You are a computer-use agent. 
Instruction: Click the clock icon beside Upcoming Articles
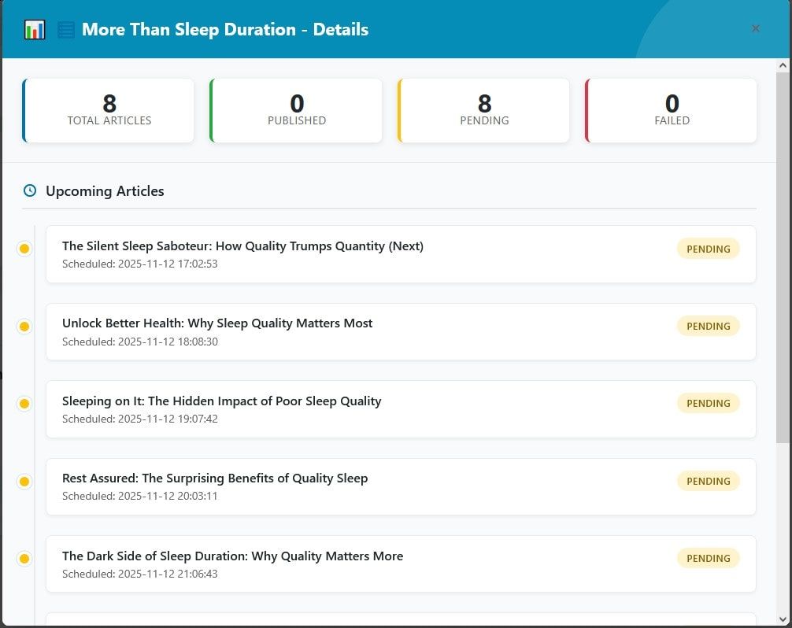[30, 190]
